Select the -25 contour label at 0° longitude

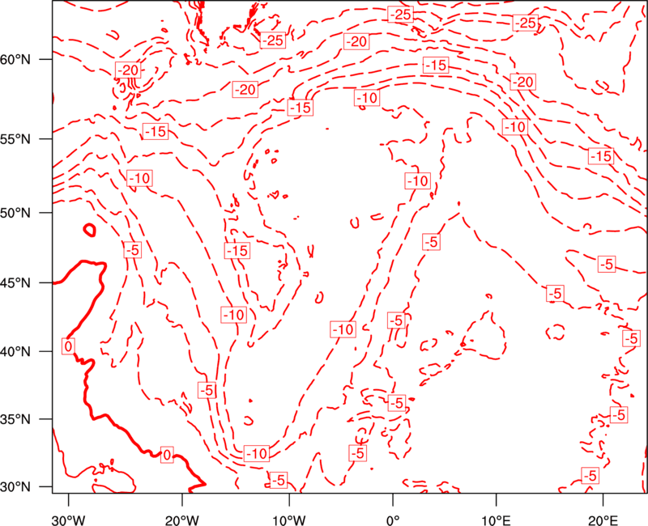(400, 15)
